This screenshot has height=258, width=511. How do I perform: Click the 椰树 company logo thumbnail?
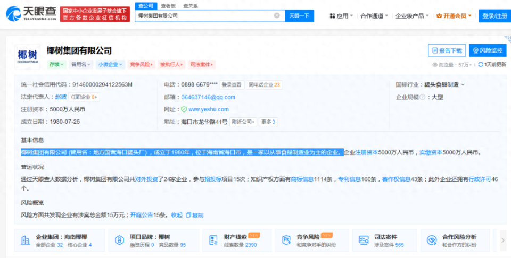pos(27,57)
